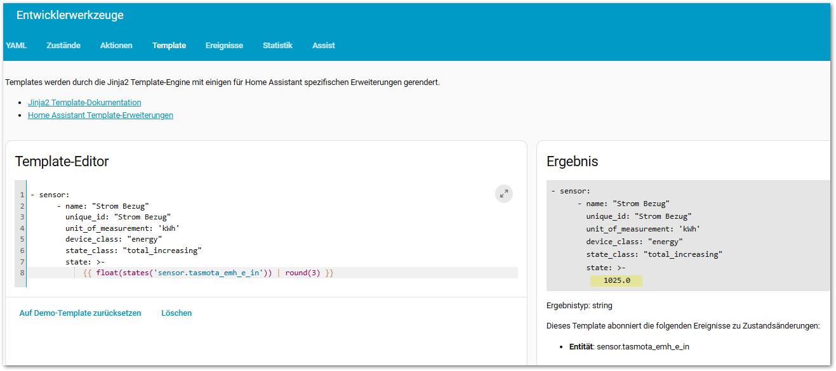The height and width of the screenshot is (371, 836).
Task: Place cursor in the float(states(...)) editor line
Action: (208, 273)
